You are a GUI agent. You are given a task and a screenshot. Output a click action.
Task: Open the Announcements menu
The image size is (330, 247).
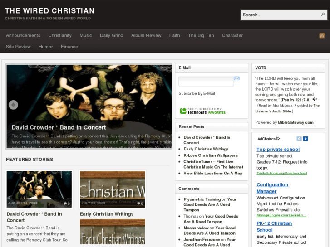[x=23, y=35]
